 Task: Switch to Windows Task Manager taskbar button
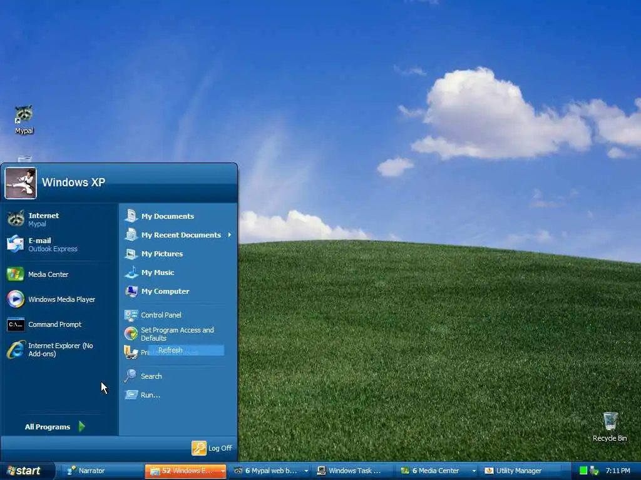coord(354,471)
